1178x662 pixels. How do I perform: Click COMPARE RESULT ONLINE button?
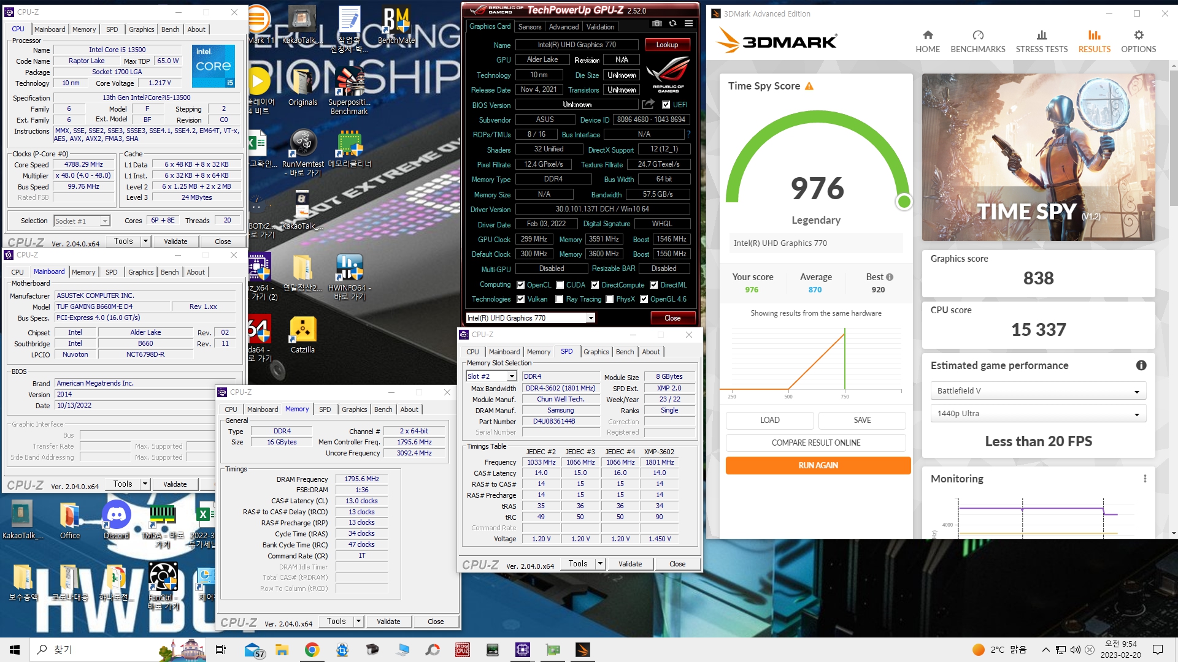click(815, 443)
